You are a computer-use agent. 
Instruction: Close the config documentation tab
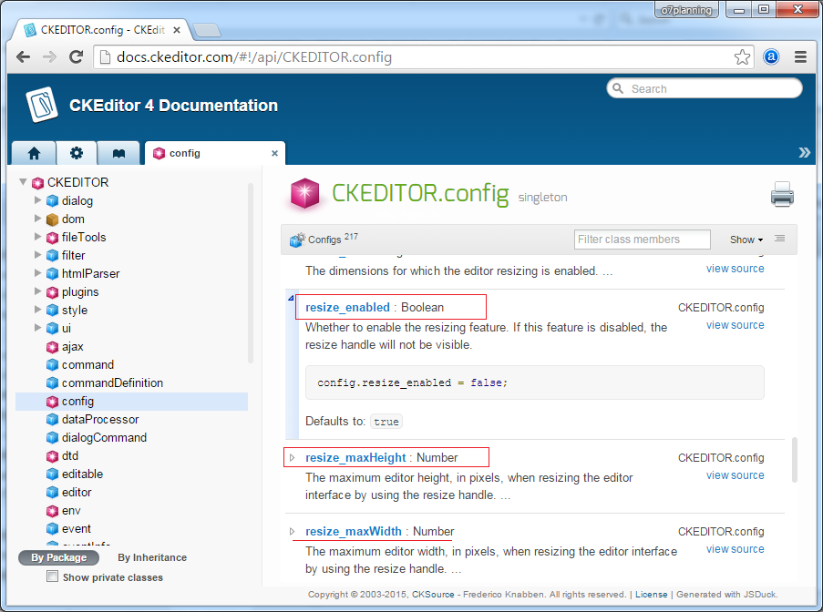[274, 153]
